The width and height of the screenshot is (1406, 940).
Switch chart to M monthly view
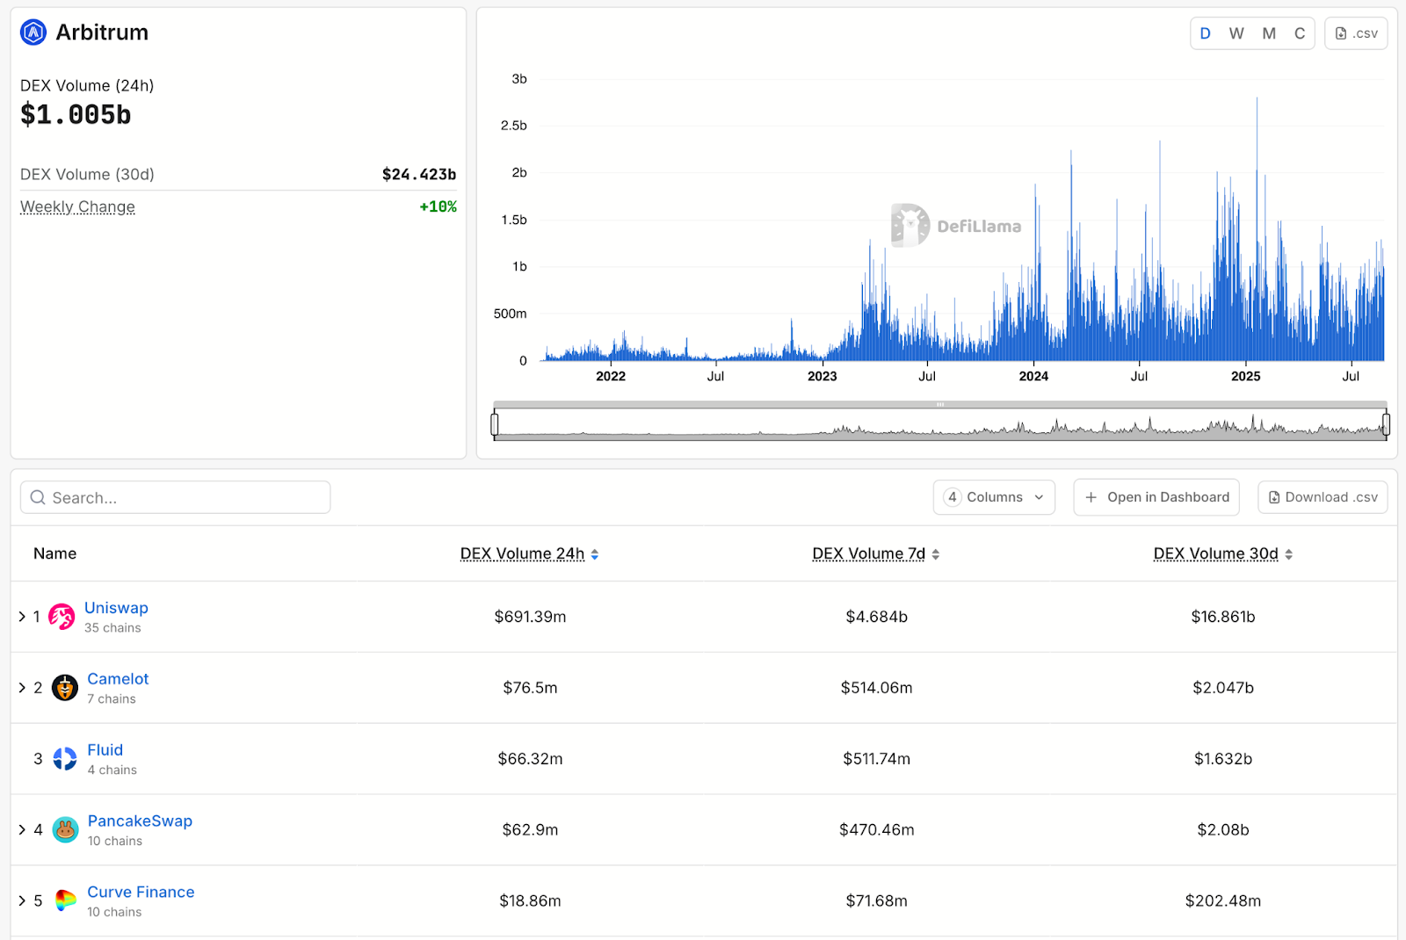[x=1268, y=33]
